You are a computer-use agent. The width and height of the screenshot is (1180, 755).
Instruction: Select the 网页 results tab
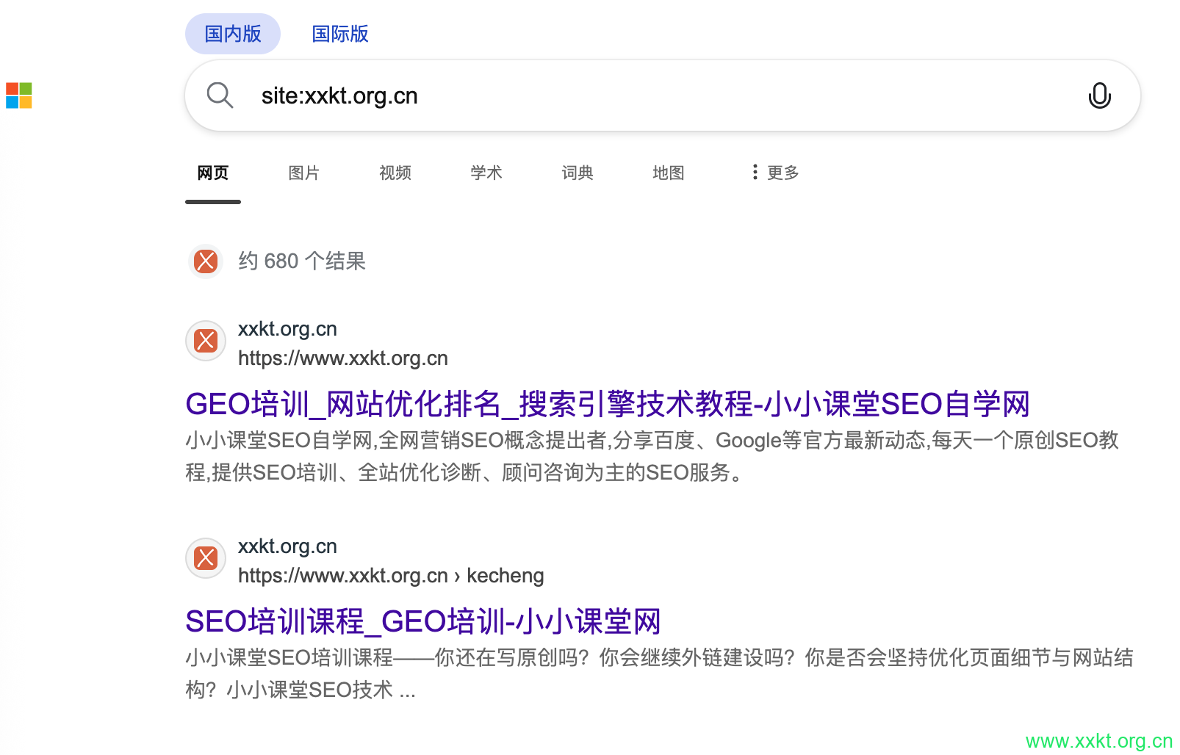click(213, 173)
